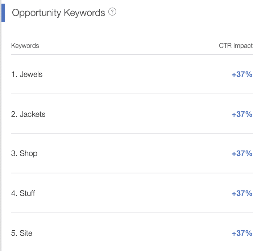Open the Stuff keyword row
The height and width of the screenshot is (251, 266).
[132, 193]
